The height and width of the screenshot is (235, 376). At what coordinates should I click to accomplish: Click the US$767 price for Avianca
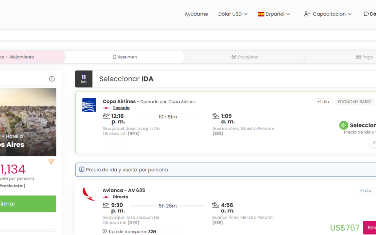[x=345, y=228]
